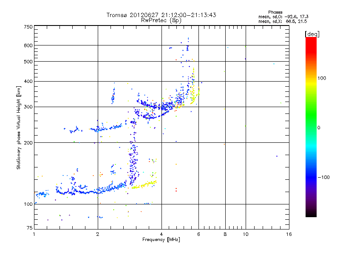Click the y-axis tick label '200'
This screenshot has height=255, width=340.
[x=28, y=143]
